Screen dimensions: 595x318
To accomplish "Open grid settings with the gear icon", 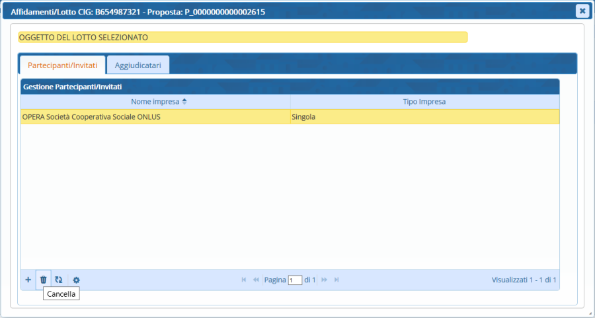I will 76,280.
